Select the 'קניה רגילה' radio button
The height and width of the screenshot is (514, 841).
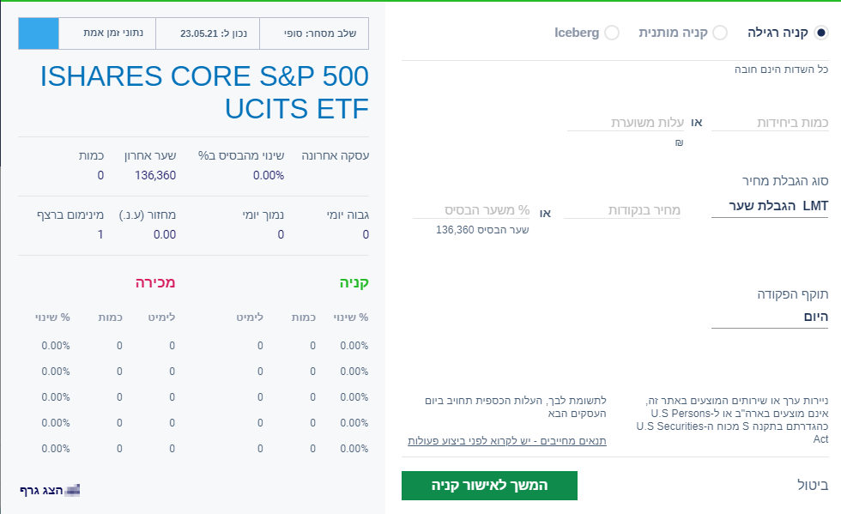821,33
